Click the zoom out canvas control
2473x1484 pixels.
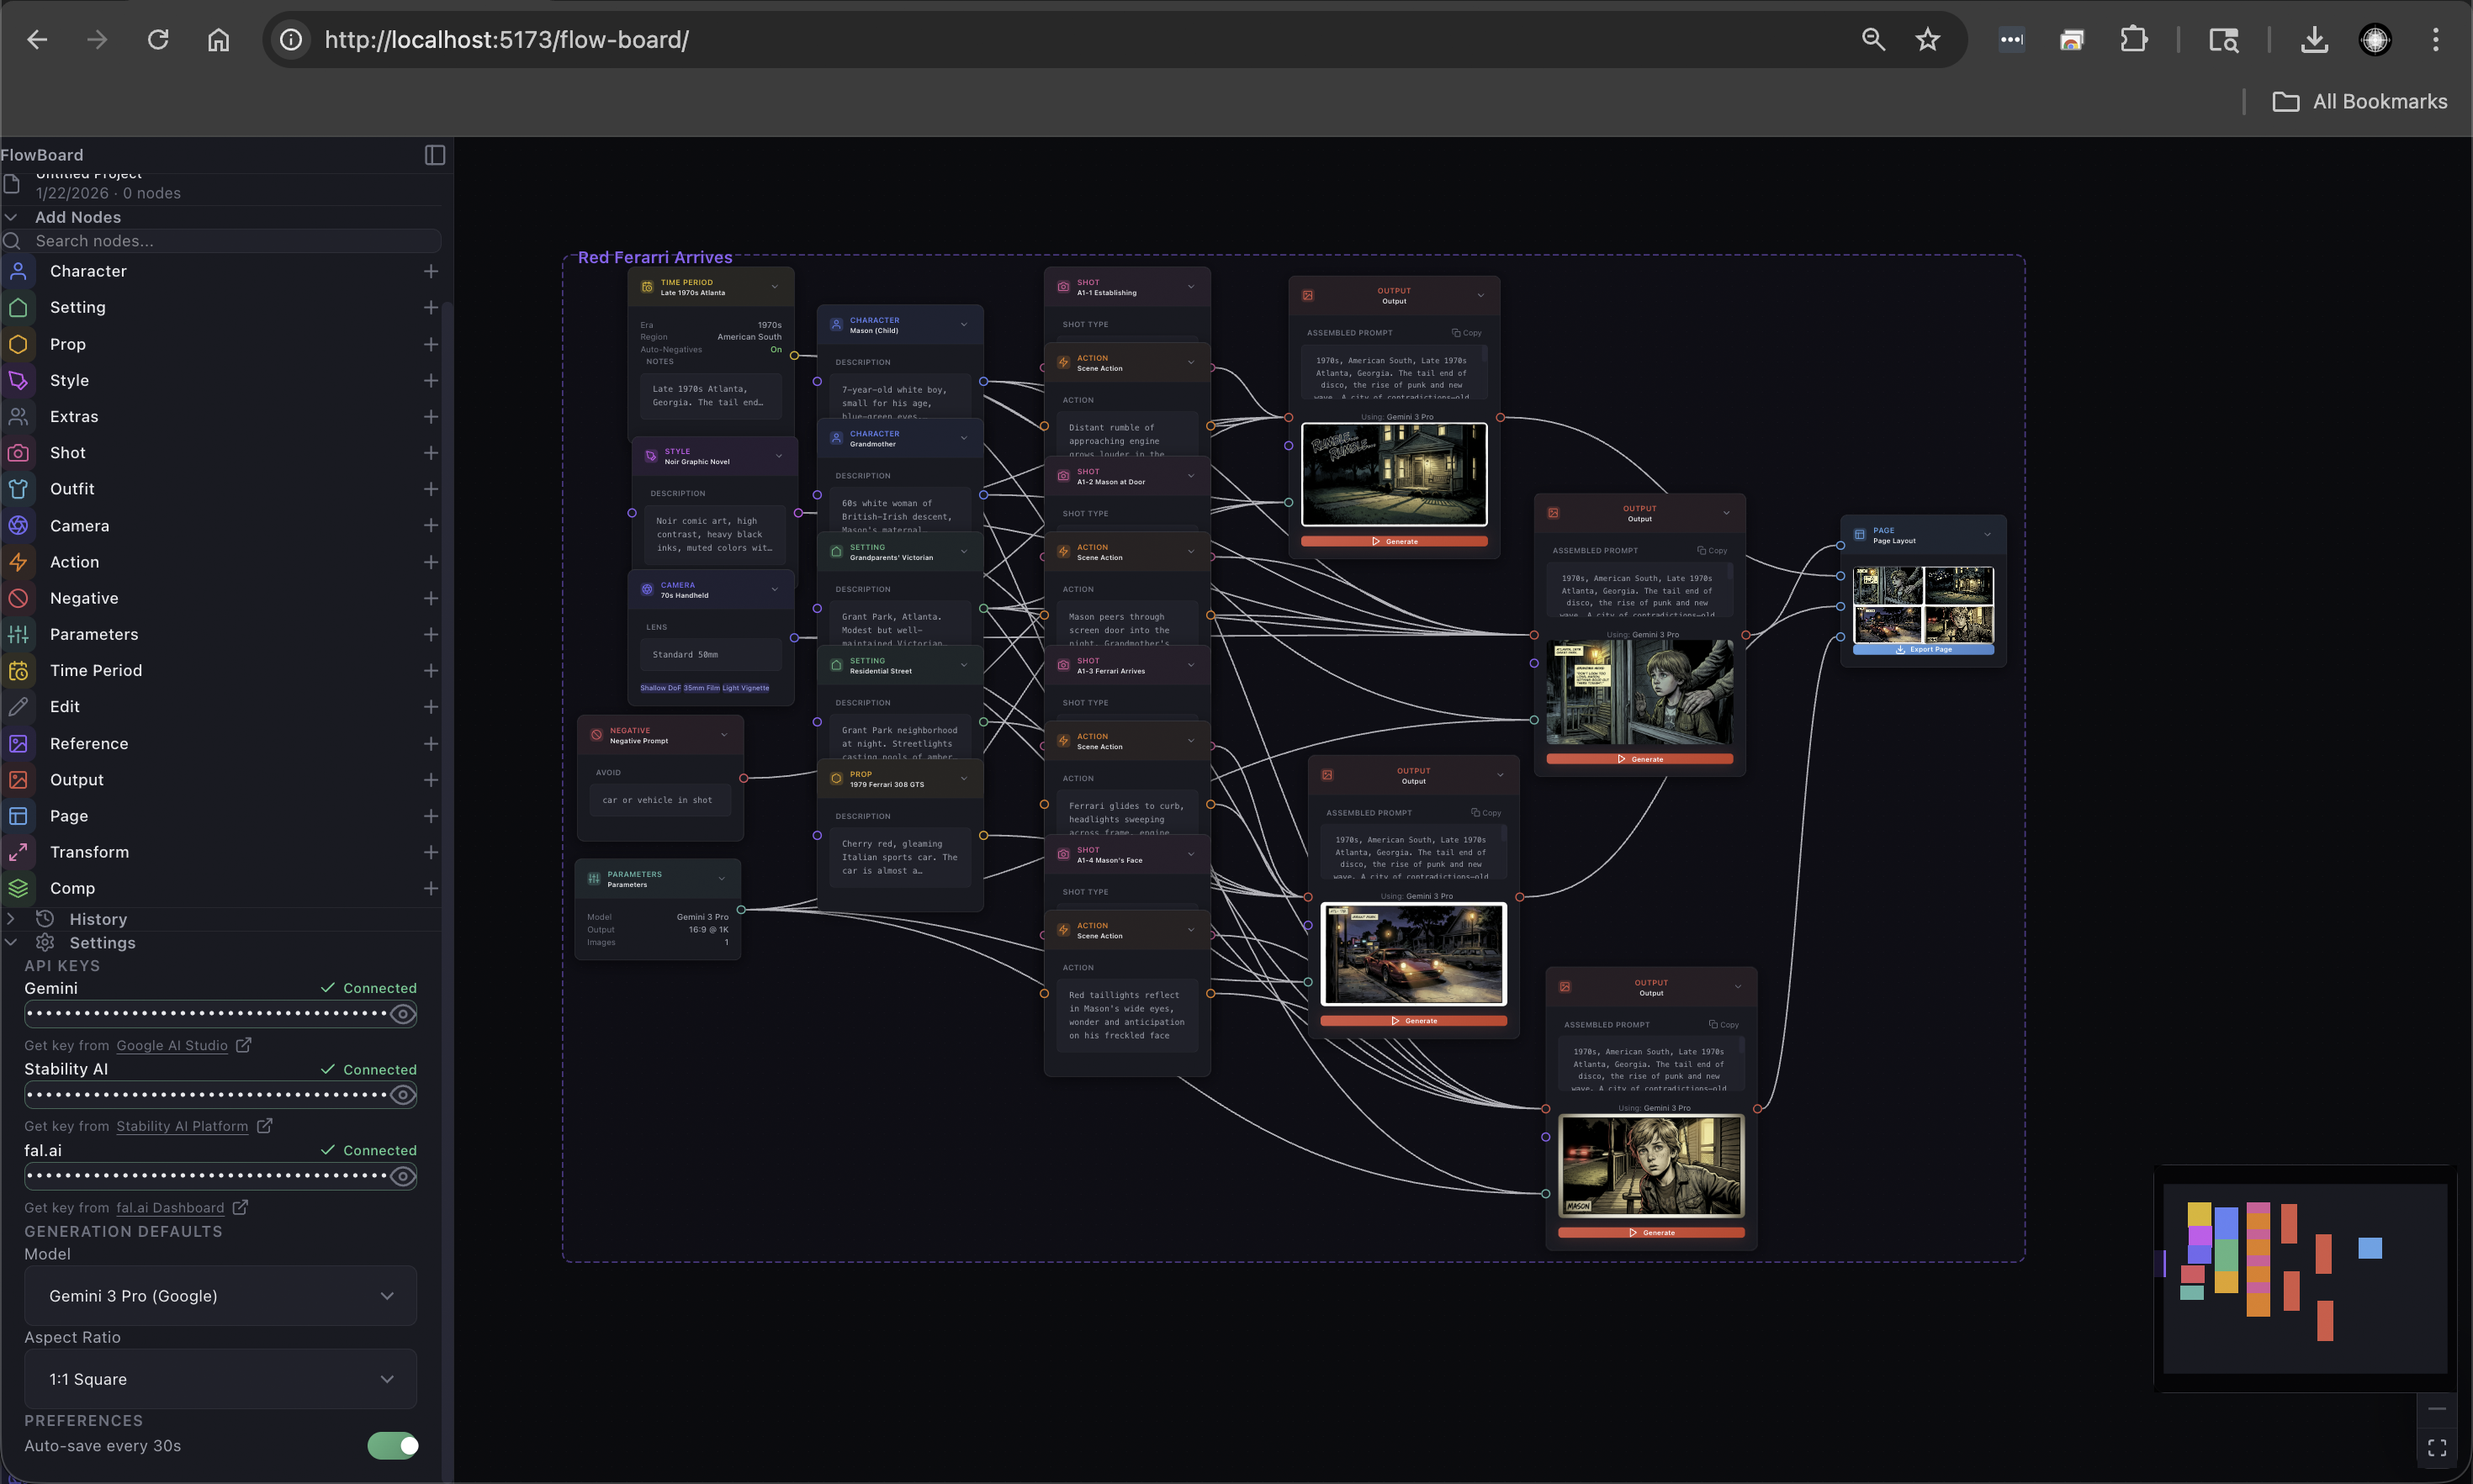tap(2437, 1409)
